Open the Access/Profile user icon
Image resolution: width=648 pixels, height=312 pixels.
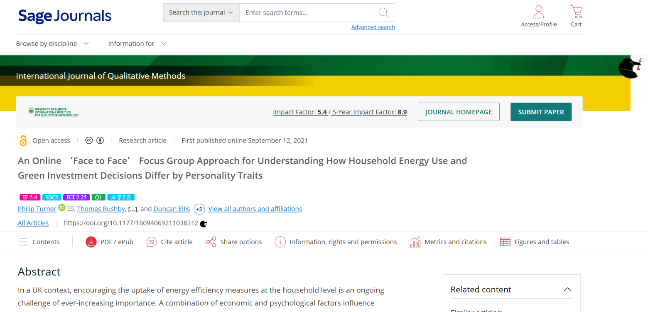[x=539, y=12]
